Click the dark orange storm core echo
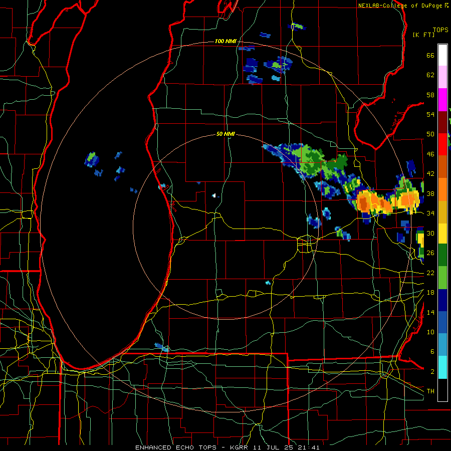 click(364, 203)
